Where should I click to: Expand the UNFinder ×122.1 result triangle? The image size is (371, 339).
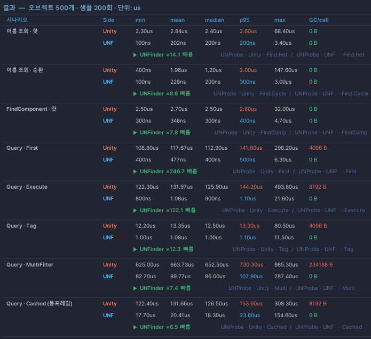[x=135, y=211]
